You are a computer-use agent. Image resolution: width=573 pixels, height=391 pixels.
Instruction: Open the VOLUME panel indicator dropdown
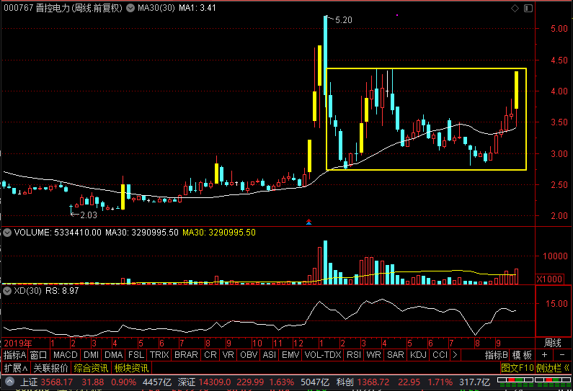[7, 233]
